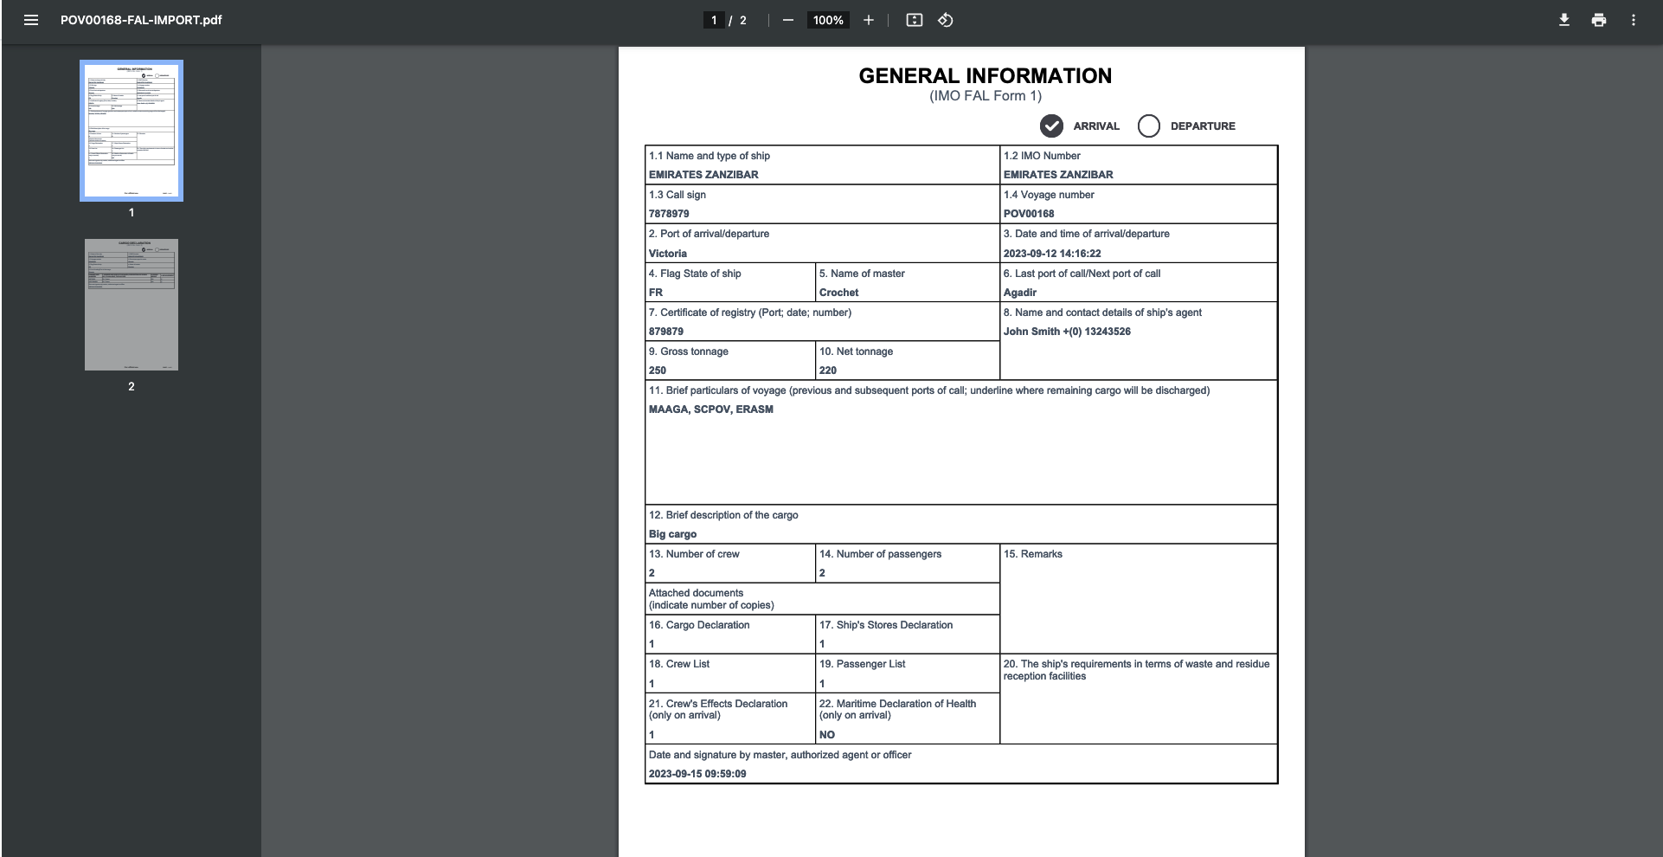Click the POV00168-FAL-IMPORT.pdf file title

[141, 20]
